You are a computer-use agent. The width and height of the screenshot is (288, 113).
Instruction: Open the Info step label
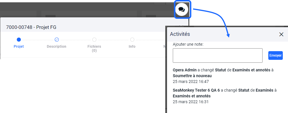tap(132, 47)
